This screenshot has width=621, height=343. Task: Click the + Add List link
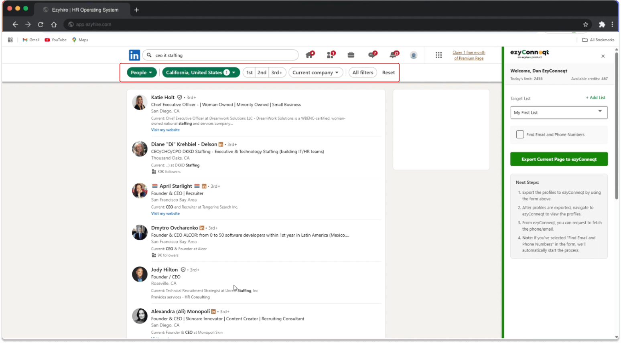click(595, 97)
